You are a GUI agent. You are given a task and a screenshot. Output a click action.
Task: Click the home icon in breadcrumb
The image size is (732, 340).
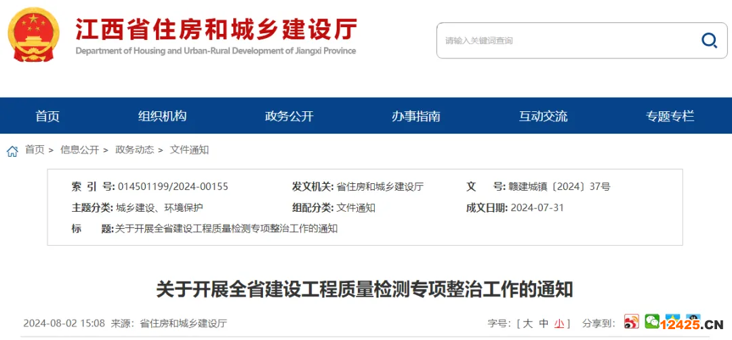pyautogui.click(x=12, y=151)
